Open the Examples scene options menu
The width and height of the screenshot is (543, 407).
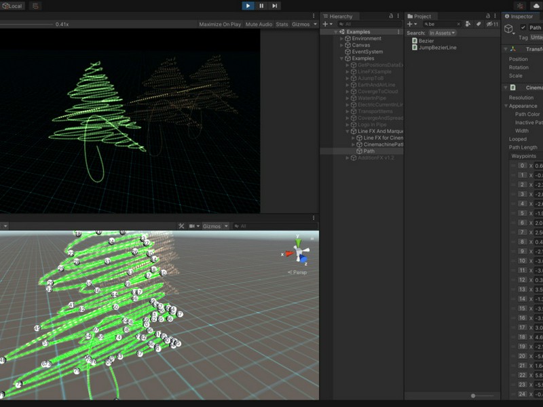point(398,32)
